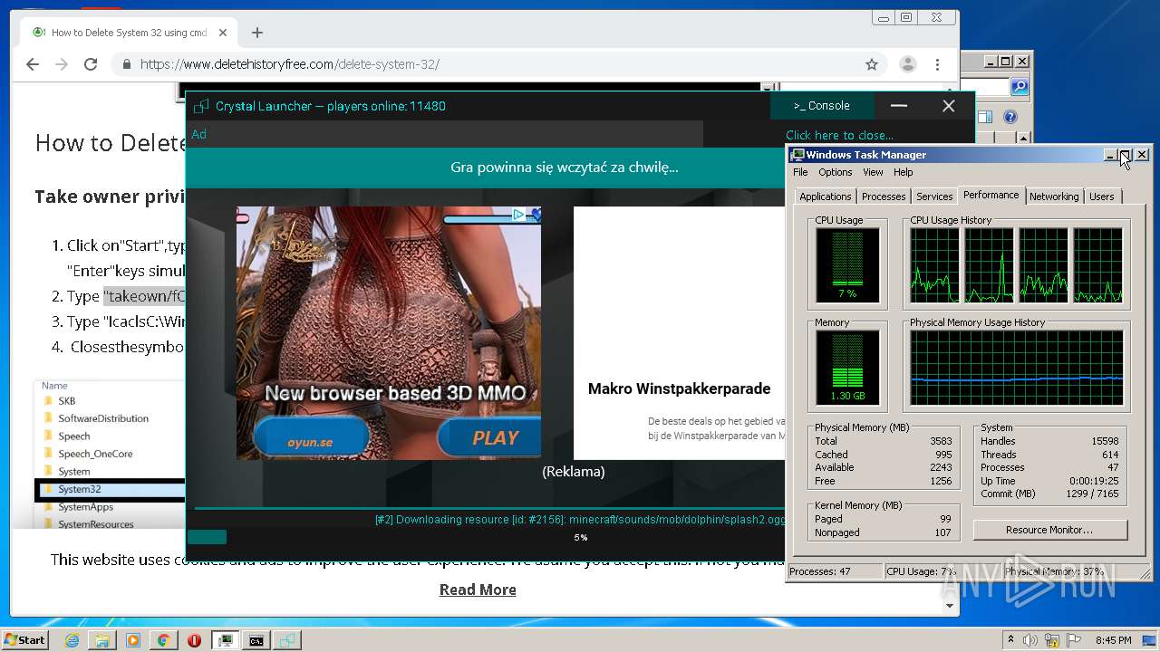Switch to the Applications tab
The image size is (1160, 652).
[825, 197]
